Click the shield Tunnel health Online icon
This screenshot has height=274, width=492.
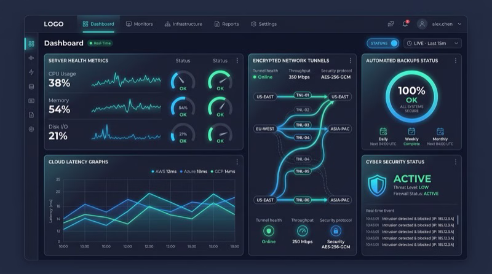click(x=269, y=231)
